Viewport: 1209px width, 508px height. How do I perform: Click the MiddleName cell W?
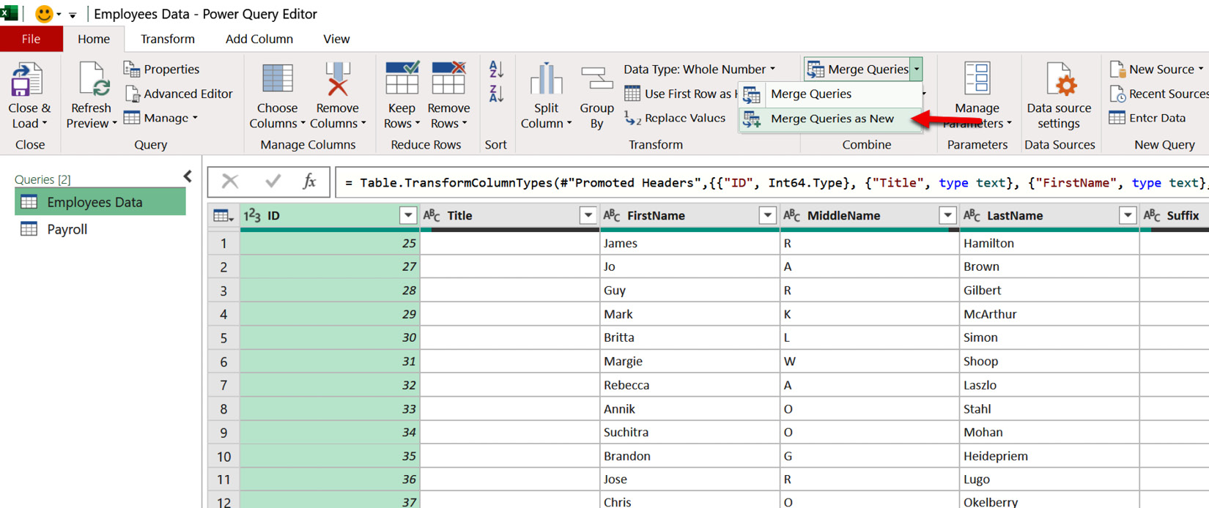click(870, 361)
